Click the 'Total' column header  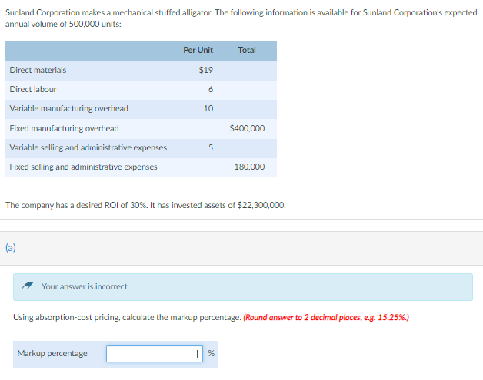tap(247, 50)
